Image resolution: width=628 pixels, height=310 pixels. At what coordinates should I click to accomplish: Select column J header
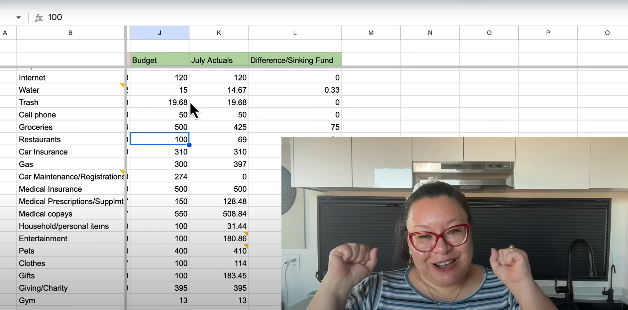pos(159,33)
